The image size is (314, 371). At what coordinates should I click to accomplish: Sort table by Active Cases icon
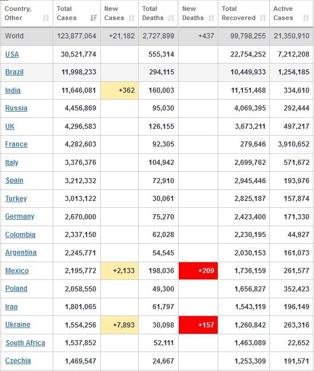[306, 18]
